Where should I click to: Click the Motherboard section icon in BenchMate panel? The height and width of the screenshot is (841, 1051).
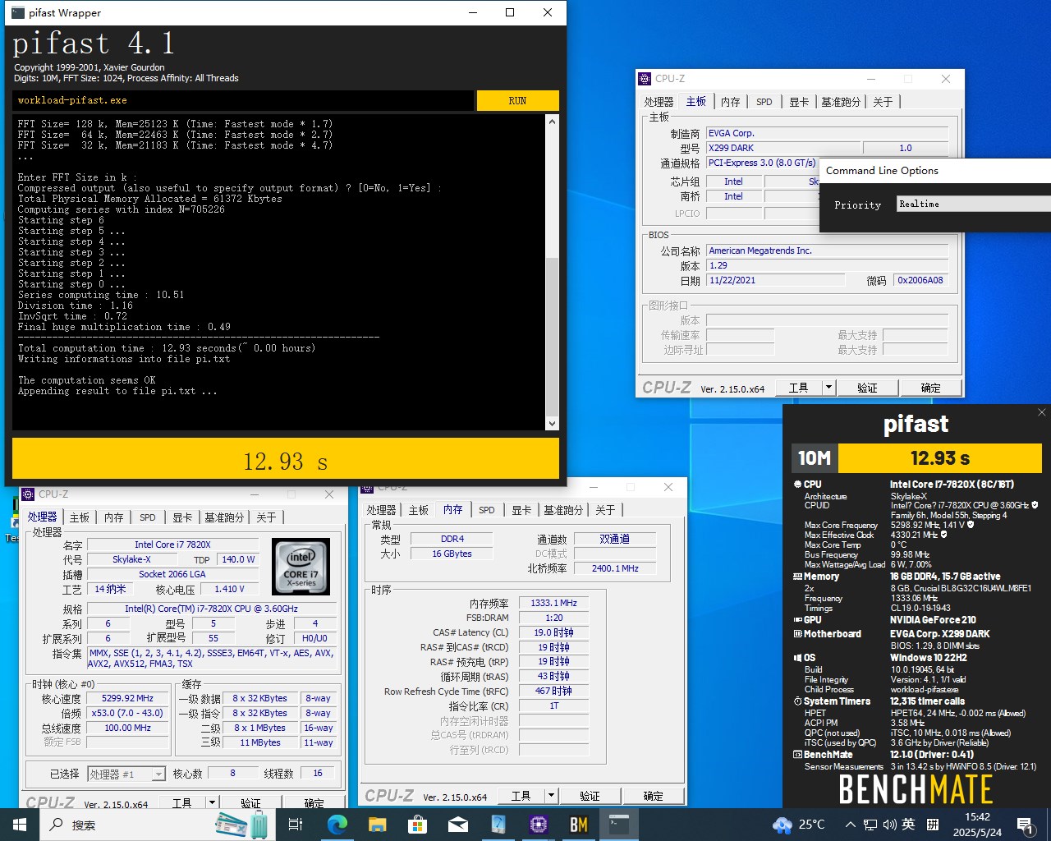pyautogui.click(x=797, y=634)
